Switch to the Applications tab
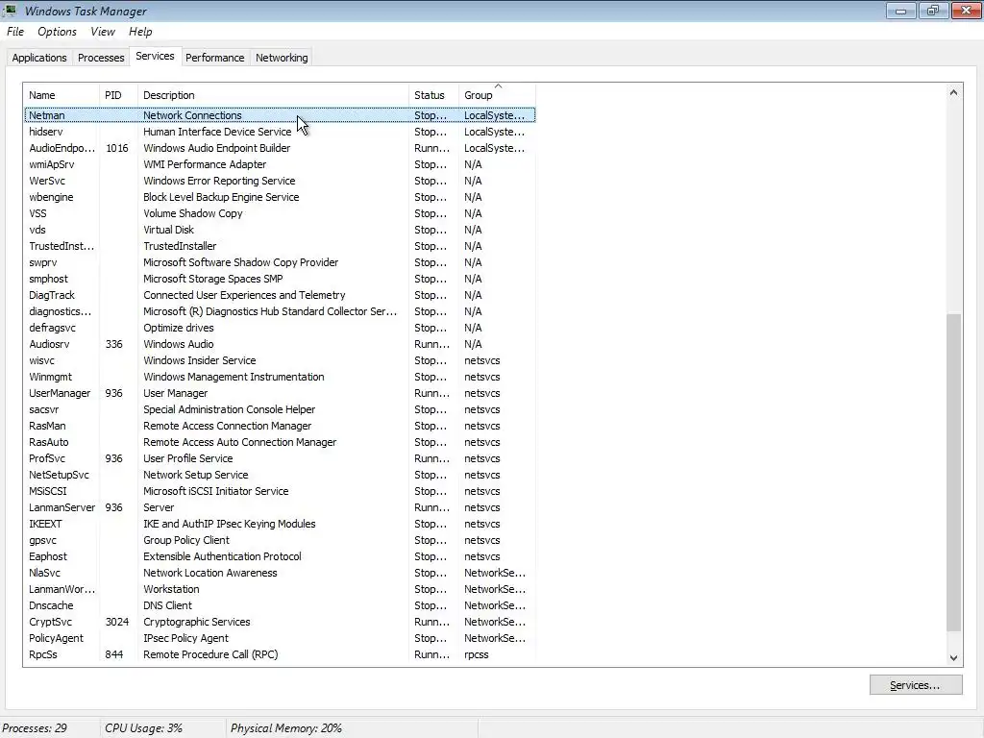984x738 pixels. (x=38, y=58)
